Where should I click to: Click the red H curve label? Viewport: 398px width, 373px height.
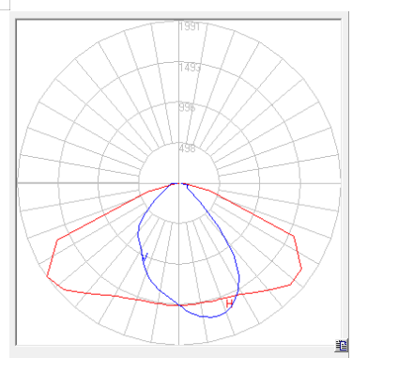tap(229, 303)
